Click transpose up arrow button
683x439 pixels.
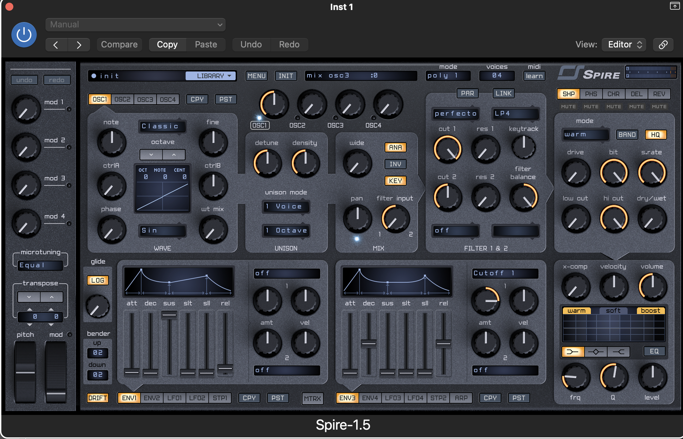point(52,297)
